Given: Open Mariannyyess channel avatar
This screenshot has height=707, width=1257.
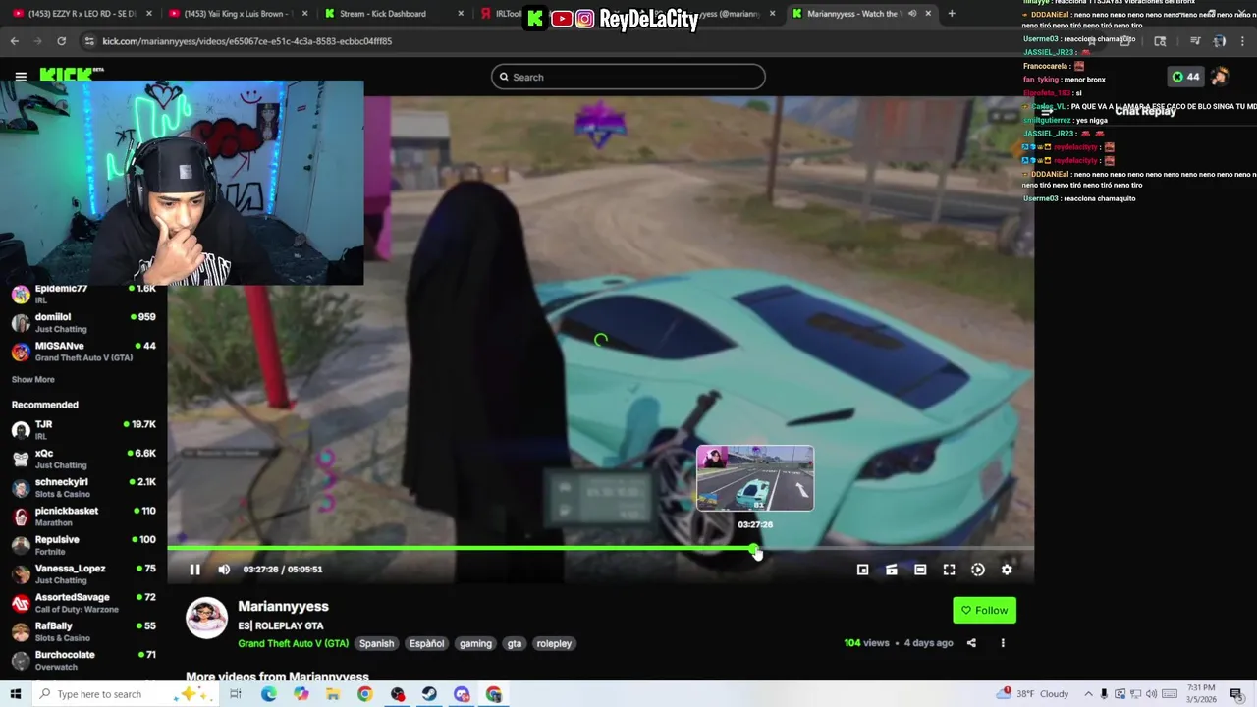Looking at the screenshot, I should coord(206,619).
